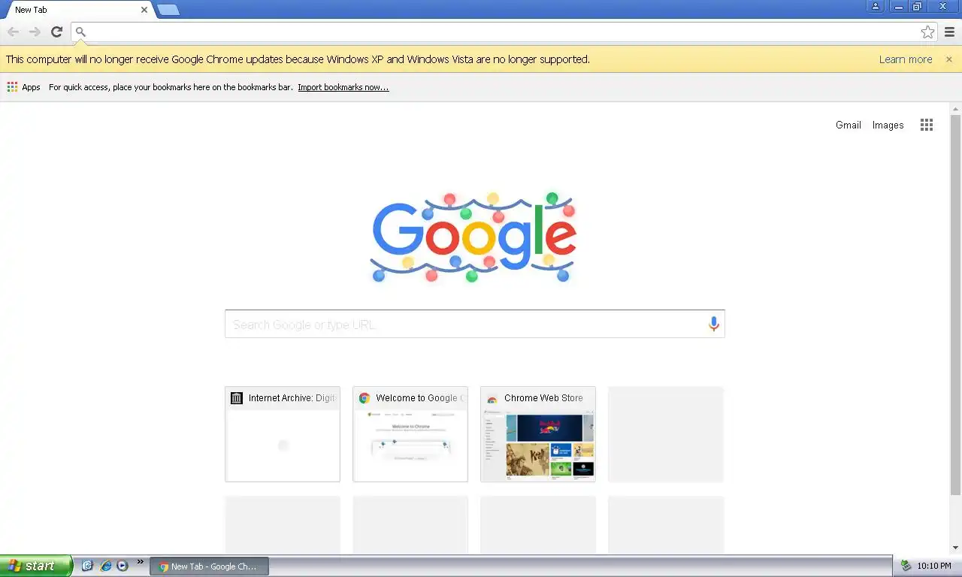Viewport: 962px width, 577px height.
Task: Click the vertical scrollbar thumb
Action: tap(955, 305)
